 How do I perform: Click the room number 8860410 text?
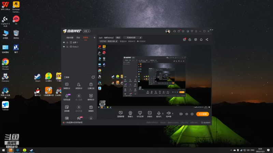[x=132, y=41]
